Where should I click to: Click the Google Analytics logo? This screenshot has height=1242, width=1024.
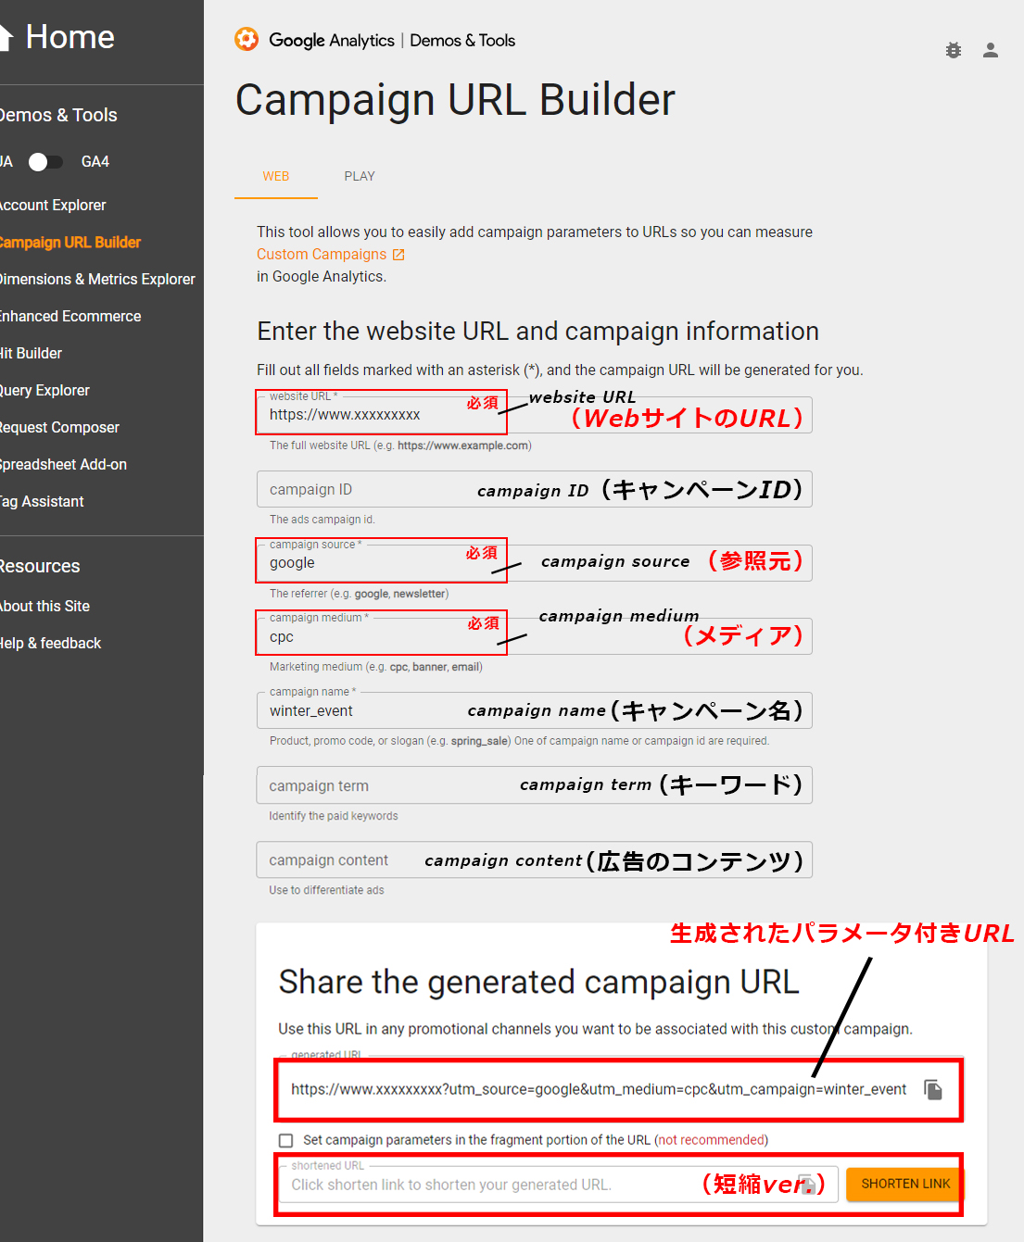[247, 39]
